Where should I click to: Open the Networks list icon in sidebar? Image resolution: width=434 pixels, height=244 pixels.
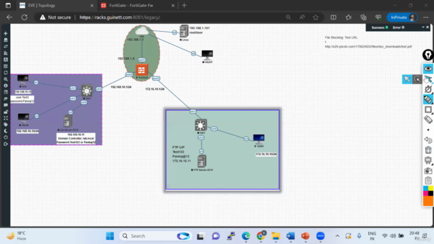(x=5, y=47)
